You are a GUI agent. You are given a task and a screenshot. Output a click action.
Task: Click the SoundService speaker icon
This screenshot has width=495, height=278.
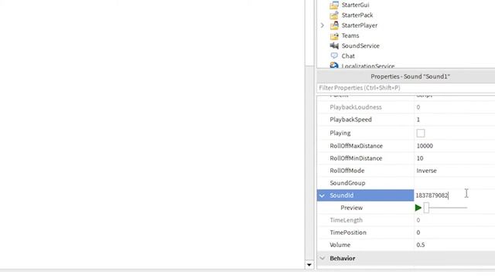point(334,46)
